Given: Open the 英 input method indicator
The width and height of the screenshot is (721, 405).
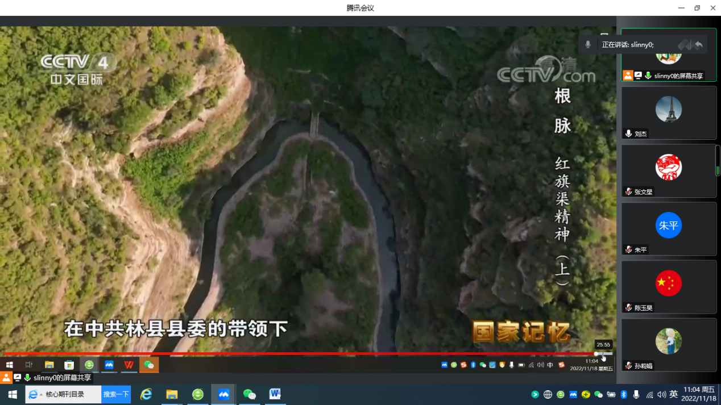Looking at the screenshot, I should (673, 394).
